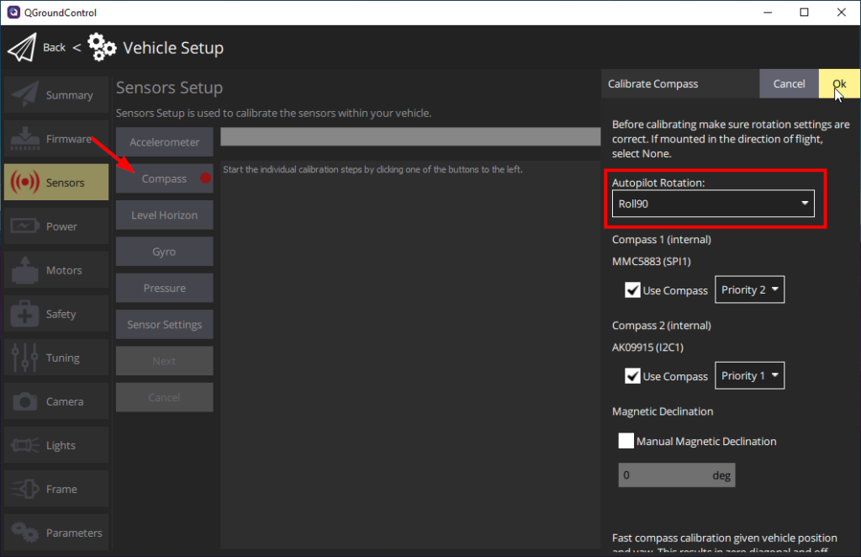
Task: Click the paper plane Back icon
Action: (23, 47)
